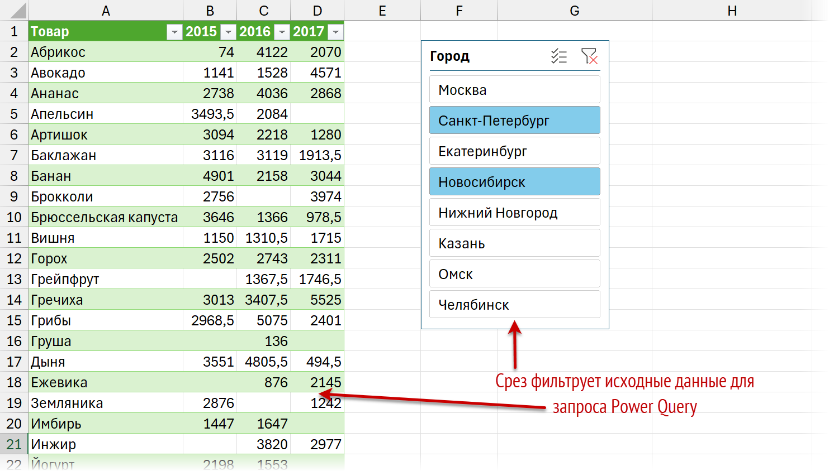Open the filter dropdown on the Товар column
The width and height of the screenshot is (829, 471).
174,32
